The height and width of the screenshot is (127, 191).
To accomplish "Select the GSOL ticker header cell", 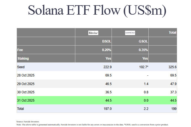I will (x=143, y=41).
